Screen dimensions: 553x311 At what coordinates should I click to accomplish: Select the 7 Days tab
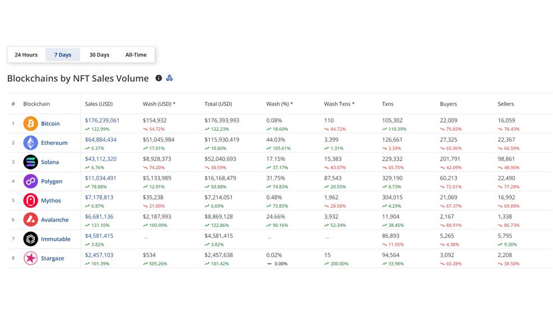point(63,54)
